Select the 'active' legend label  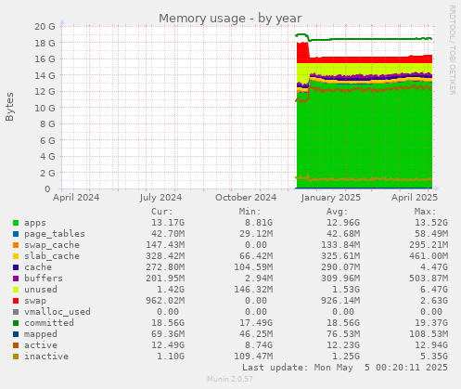41,345
